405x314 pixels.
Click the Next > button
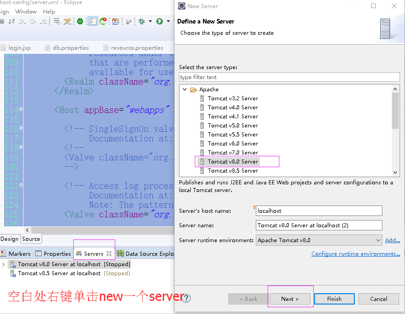click(290, 299)
